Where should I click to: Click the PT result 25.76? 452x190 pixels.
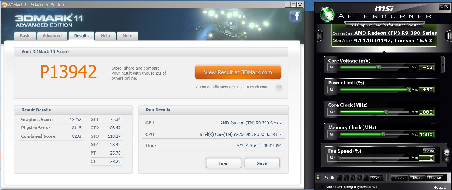click(x=115, y=153)
